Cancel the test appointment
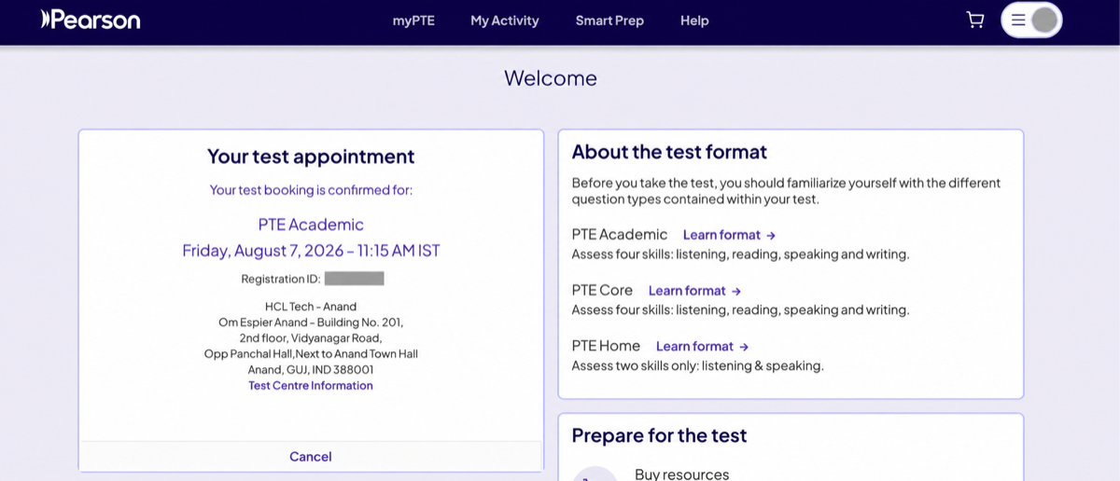The width and height of the screenshot is (1120, 481). click(311, 456)
